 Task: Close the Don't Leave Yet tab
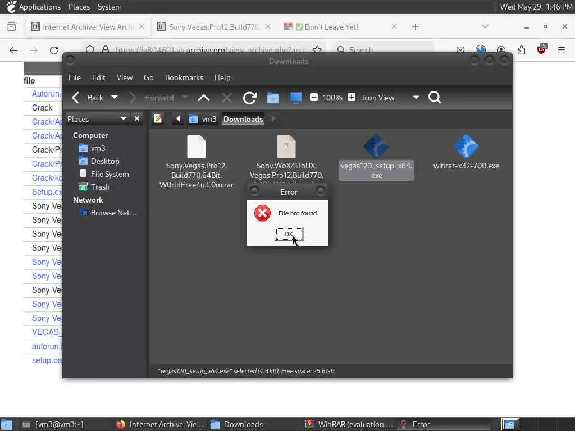394,26
